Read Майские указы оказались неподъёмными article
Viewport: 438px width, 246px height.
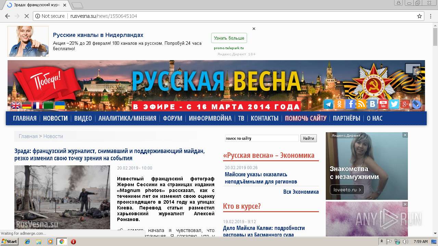[261, 178]
